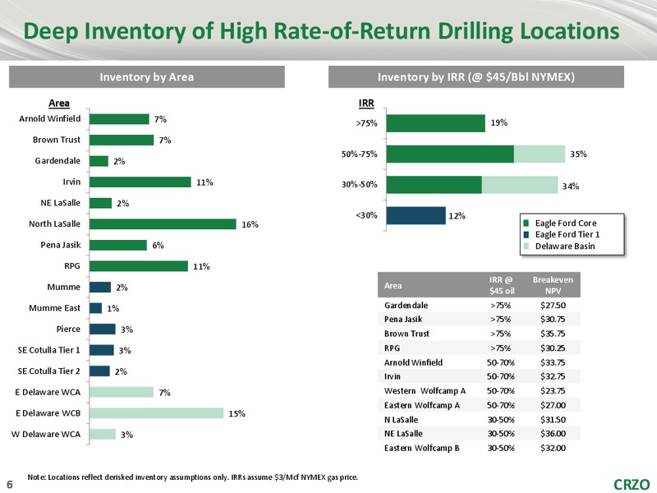
Task: Click the '$32.00' breakeven value
Action: click(x=553, y=448)
